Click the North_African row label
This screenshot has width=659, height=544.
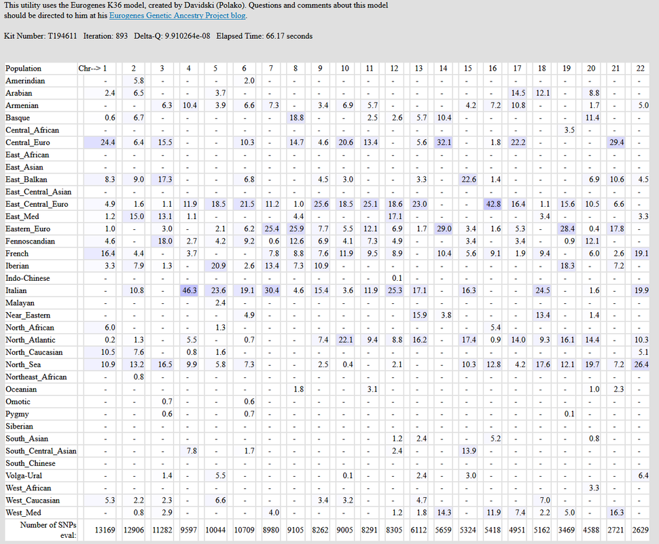coord(30,328)
